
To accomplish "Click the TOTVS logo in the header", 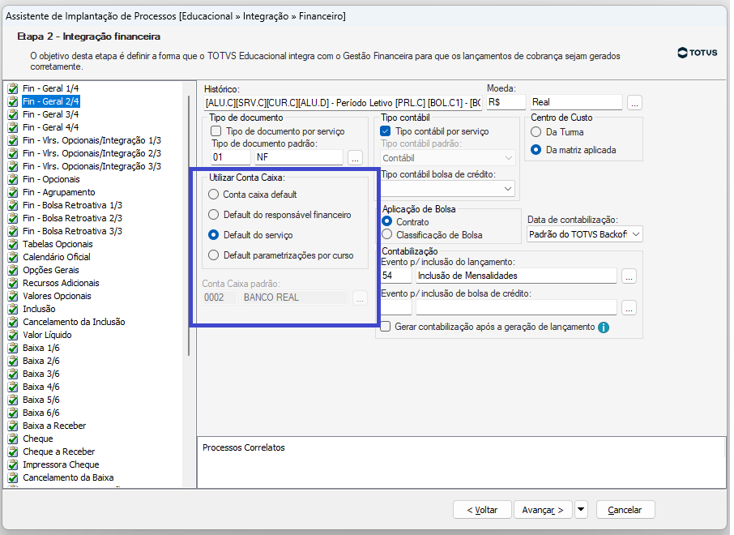I will pos(697,53).
